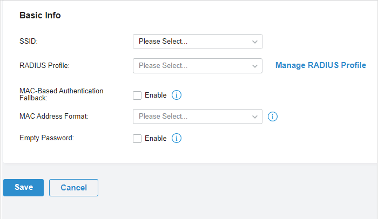Click the MAC Address Format chevron arrow
The height and width of the screenshot is (219, 378).
click(254, 117)
